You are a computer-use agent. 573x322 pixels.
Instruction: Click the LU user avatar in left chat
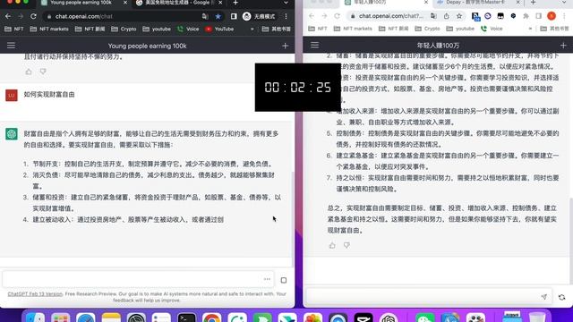tap(12, 96)
